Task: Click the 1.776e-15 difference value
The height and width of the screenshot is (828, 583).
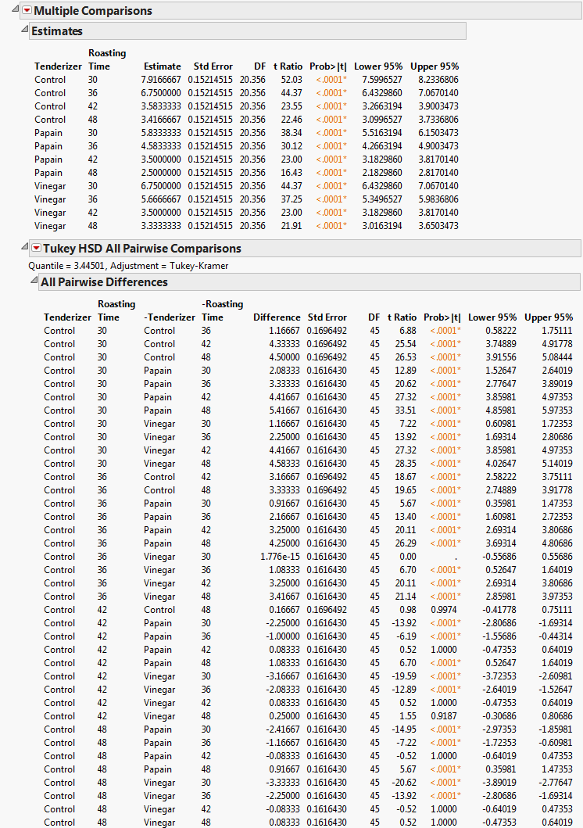Action: click(277, 556)
